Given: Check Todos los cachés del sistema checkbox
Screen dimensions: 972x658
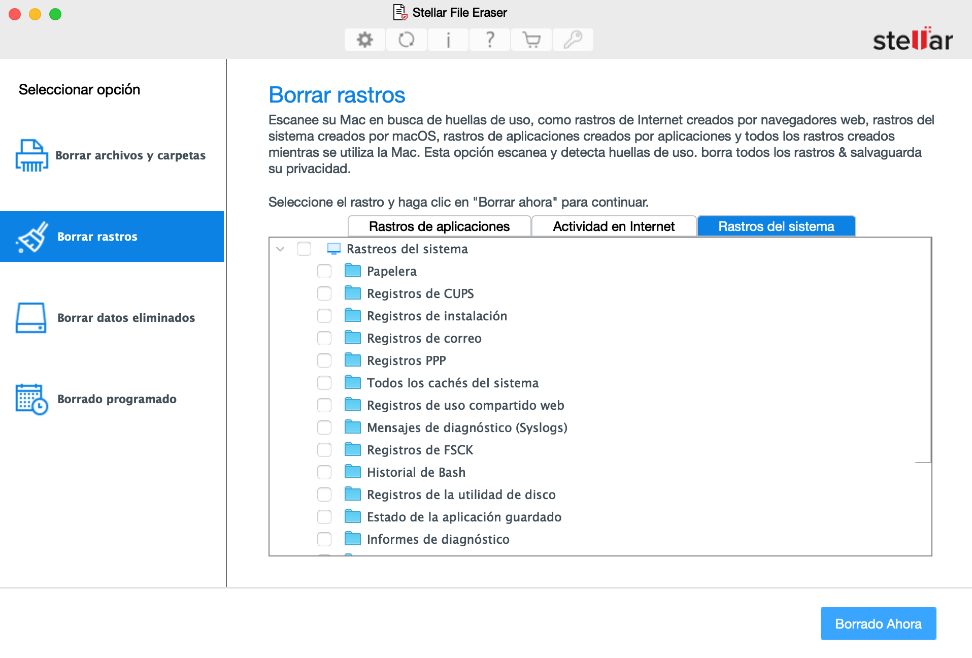Looking at the screenshot, I should point(324,383).
